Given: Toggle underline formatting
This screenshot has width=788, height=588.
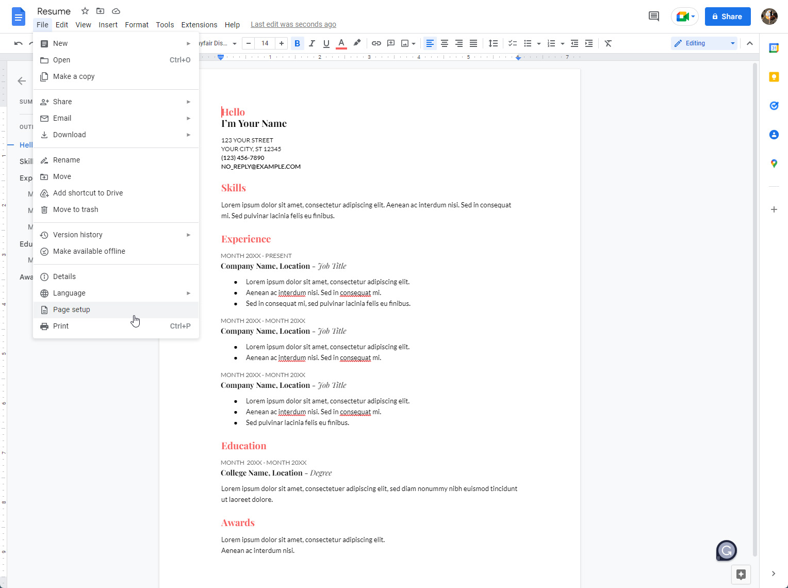Looking at the screenshot, I should (326, 43).
